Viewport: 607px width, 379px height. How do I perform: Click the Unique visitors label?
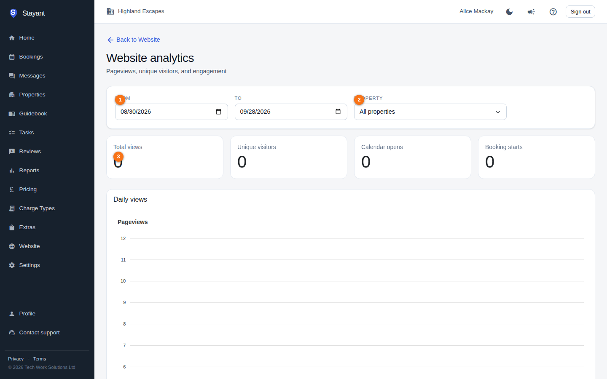tap(257, 147)
